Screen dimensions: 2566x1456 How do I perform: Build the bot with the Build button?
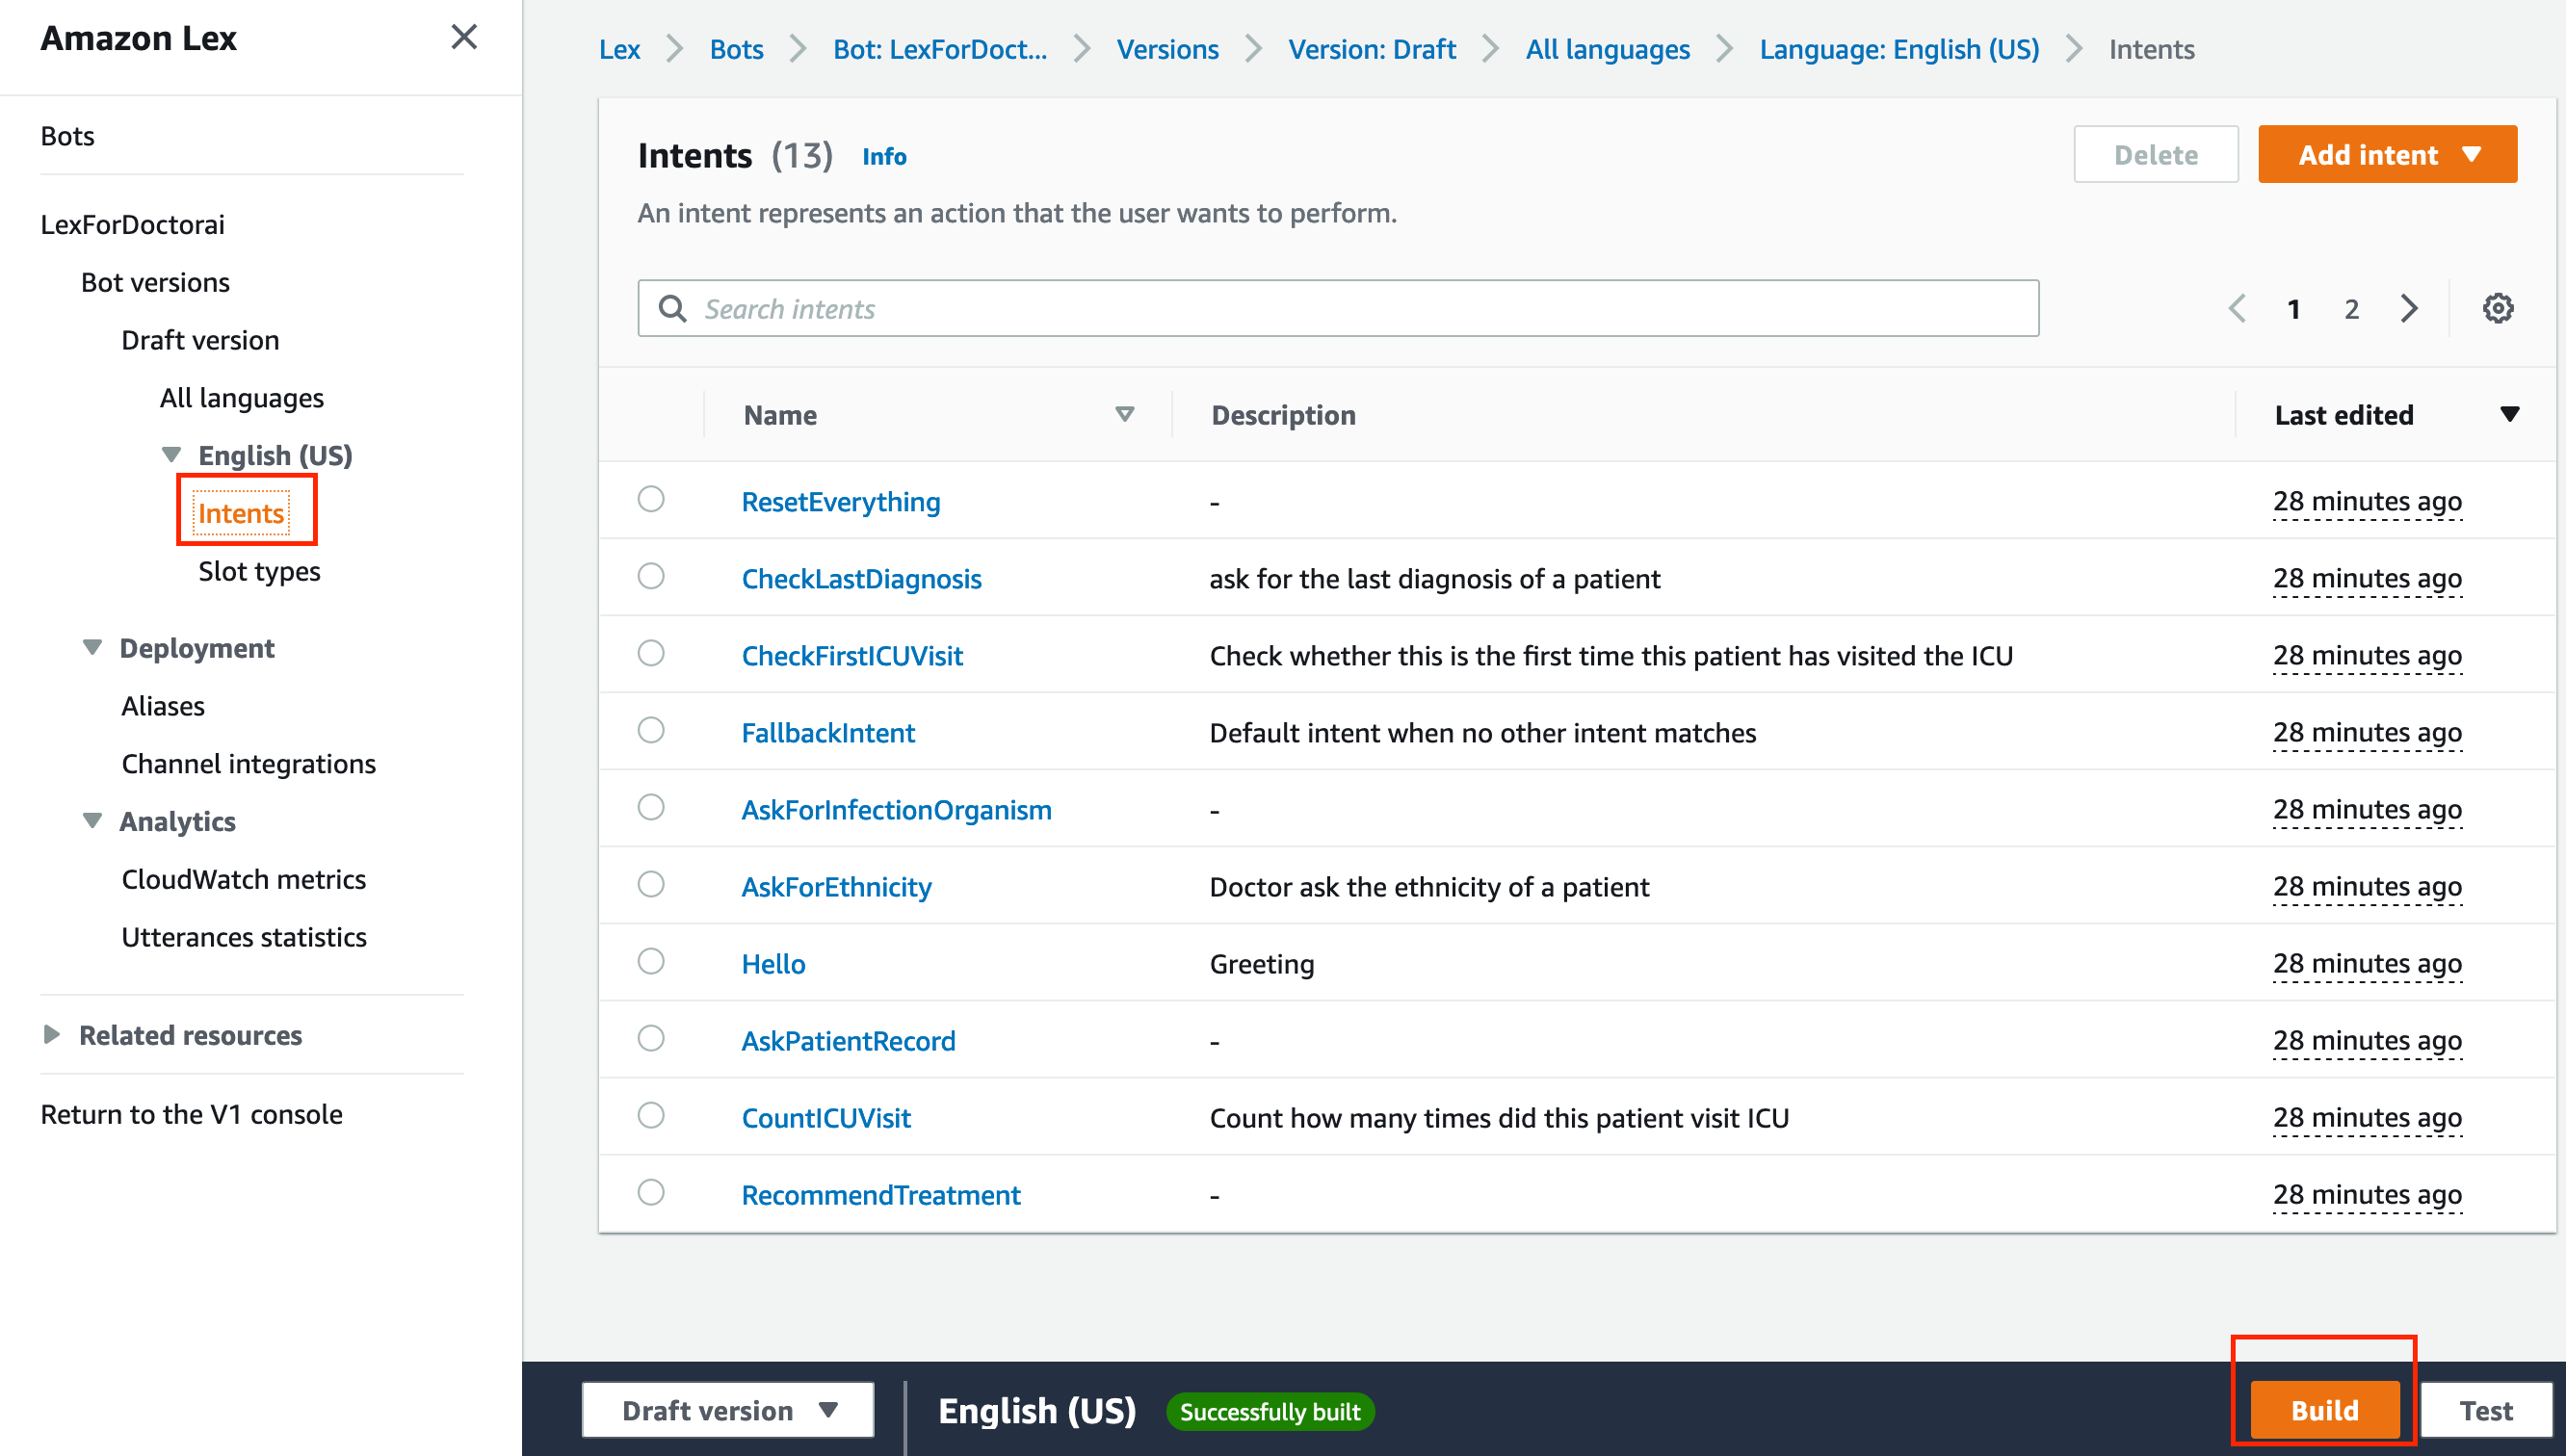[x=2324, y=1410]
